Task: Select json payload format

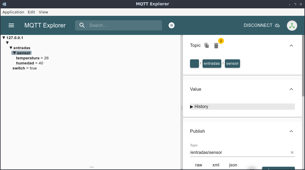Action: click(x=233, y=165)
